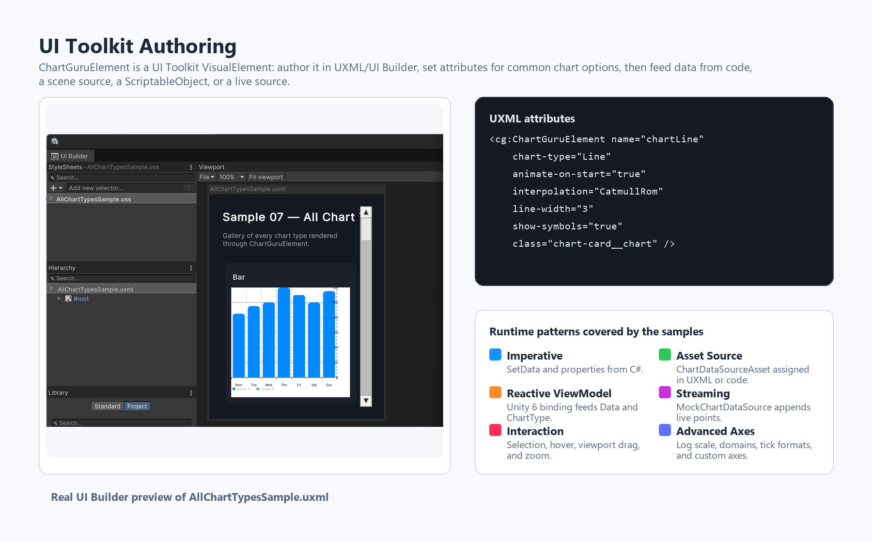Click the Series A legend dot
Screen dimensions: 872x542
click(x=234, y=389)
